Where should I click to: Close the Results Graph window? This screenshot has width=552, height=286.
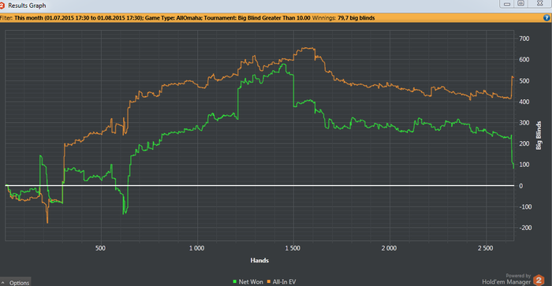(x=539, y=3)
